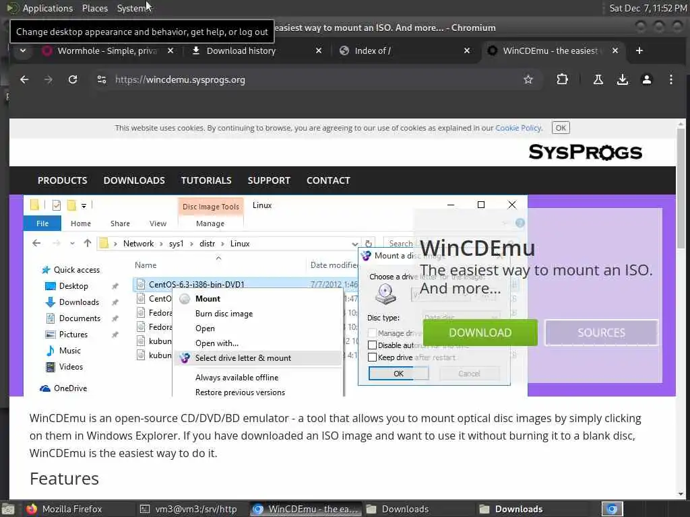Open Chromium three-dot menu
Image resolution: width=690 pixels, height=517 pixels.
click(670, 79)
